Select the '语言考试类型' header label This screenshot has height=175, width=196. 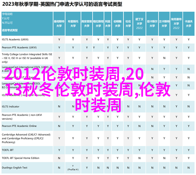10,30
